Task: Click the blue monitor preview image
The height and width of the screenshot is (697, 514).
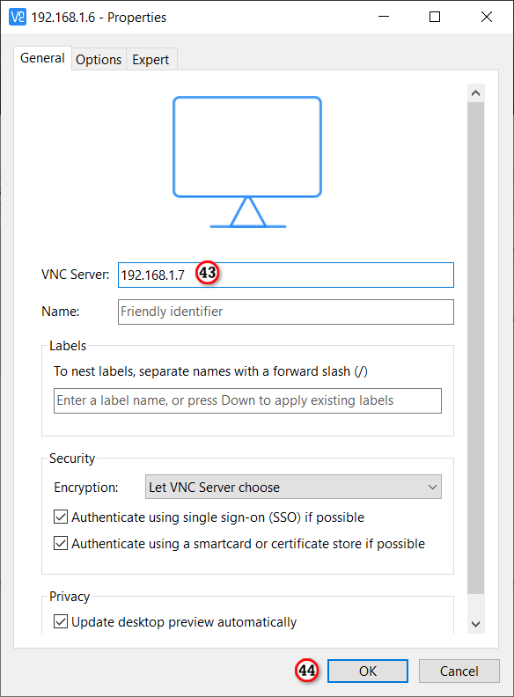Action: (247, 162)
